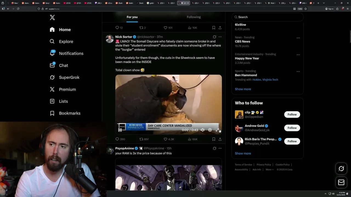Follow the clip account
351x197 pixels.
pyautogui.click(x=292, y=114)
